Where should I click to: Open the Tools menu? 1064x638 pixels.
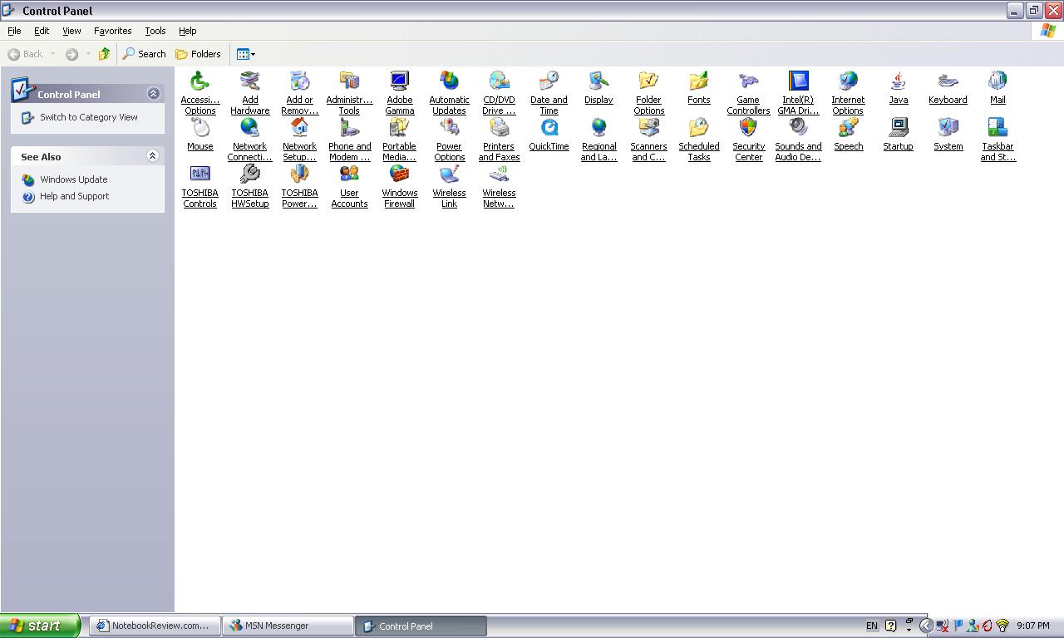click(x=155, y=31)
